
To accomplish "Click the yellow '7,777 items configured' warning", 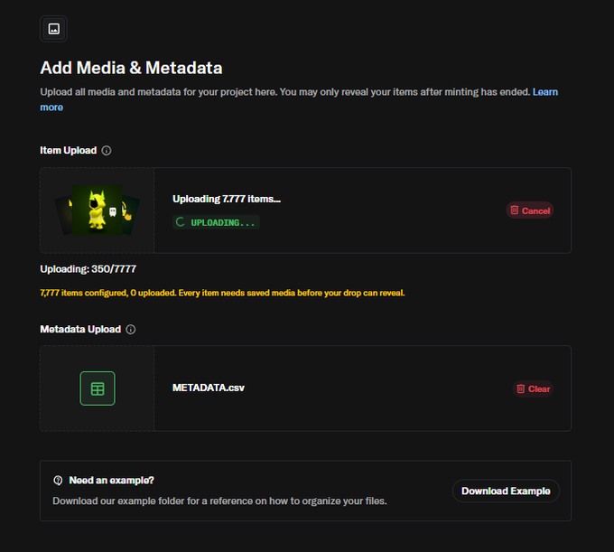I will [222, 293].
